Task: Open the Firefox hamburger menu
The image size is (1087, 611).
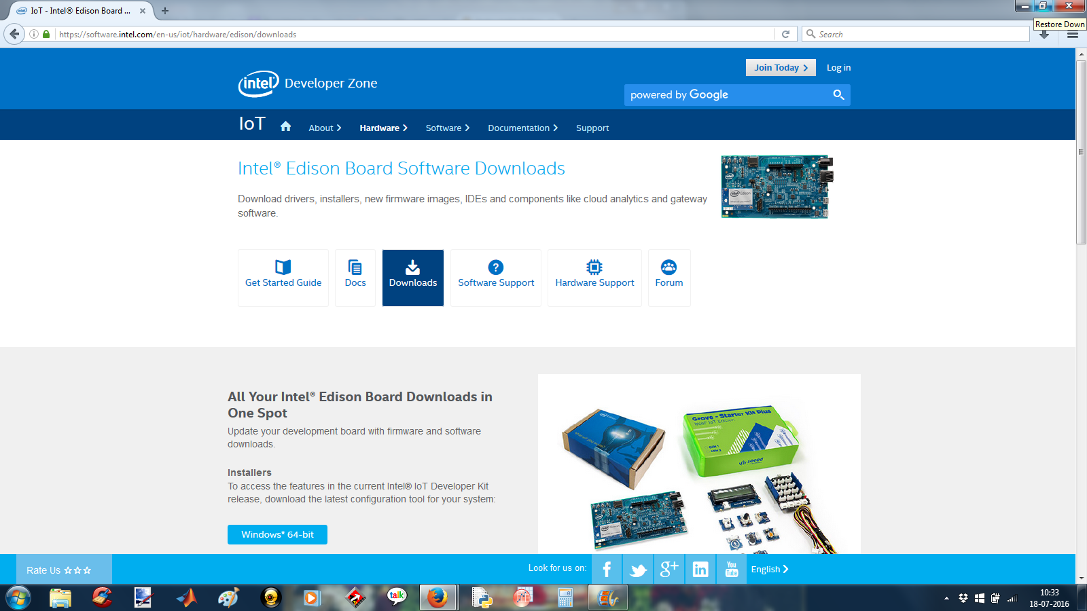Action: coord(1073,35)
